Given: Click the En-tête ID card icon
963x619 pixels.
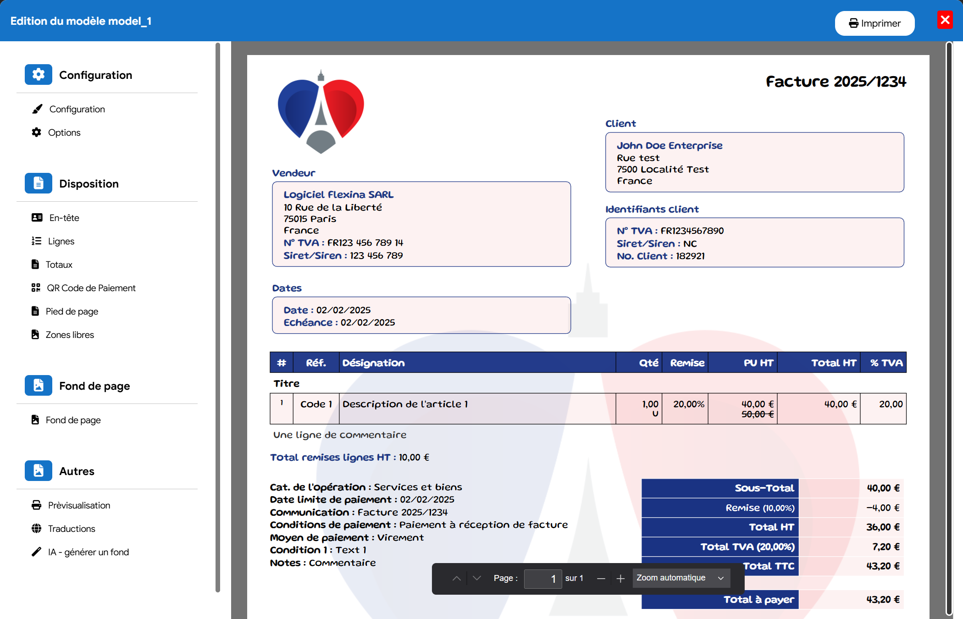Looking at the screenshot, I should [x=37, y=218].
